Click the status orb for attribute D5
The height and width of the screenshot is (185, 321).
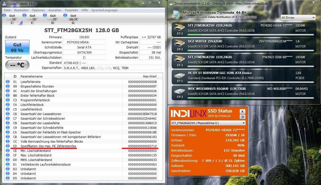point(8,178)
